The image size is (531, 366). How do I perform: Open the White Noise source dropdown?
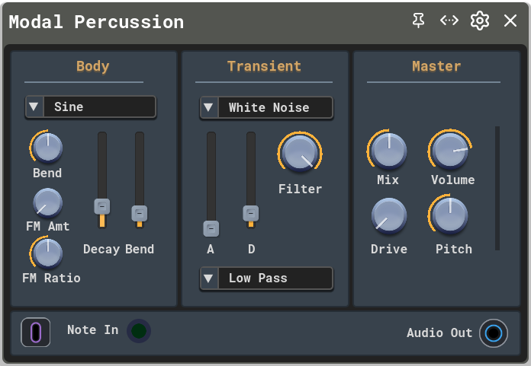[x=266, y=108]
